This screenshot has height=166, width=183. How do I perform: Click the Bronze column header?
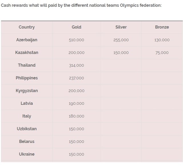click(162, 27)
